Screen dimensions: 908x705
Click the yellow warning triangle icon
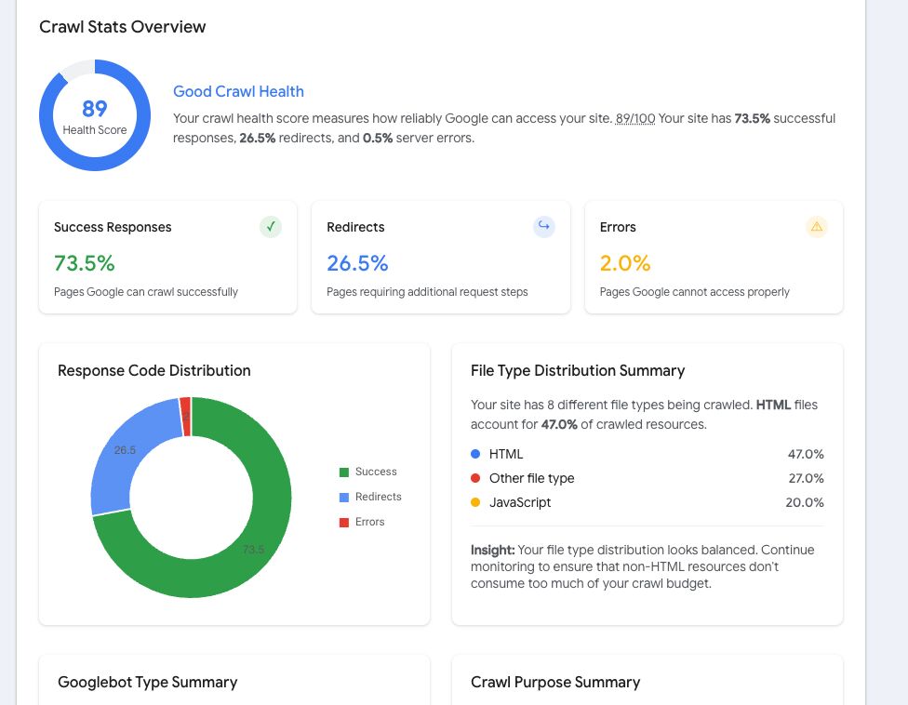point(816,227)
